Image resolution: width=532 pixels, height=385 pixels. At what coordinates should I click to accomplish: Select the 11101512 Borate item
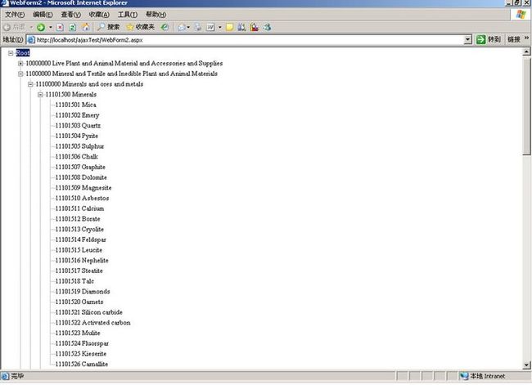pyautogui.click(x=78, y=219)
